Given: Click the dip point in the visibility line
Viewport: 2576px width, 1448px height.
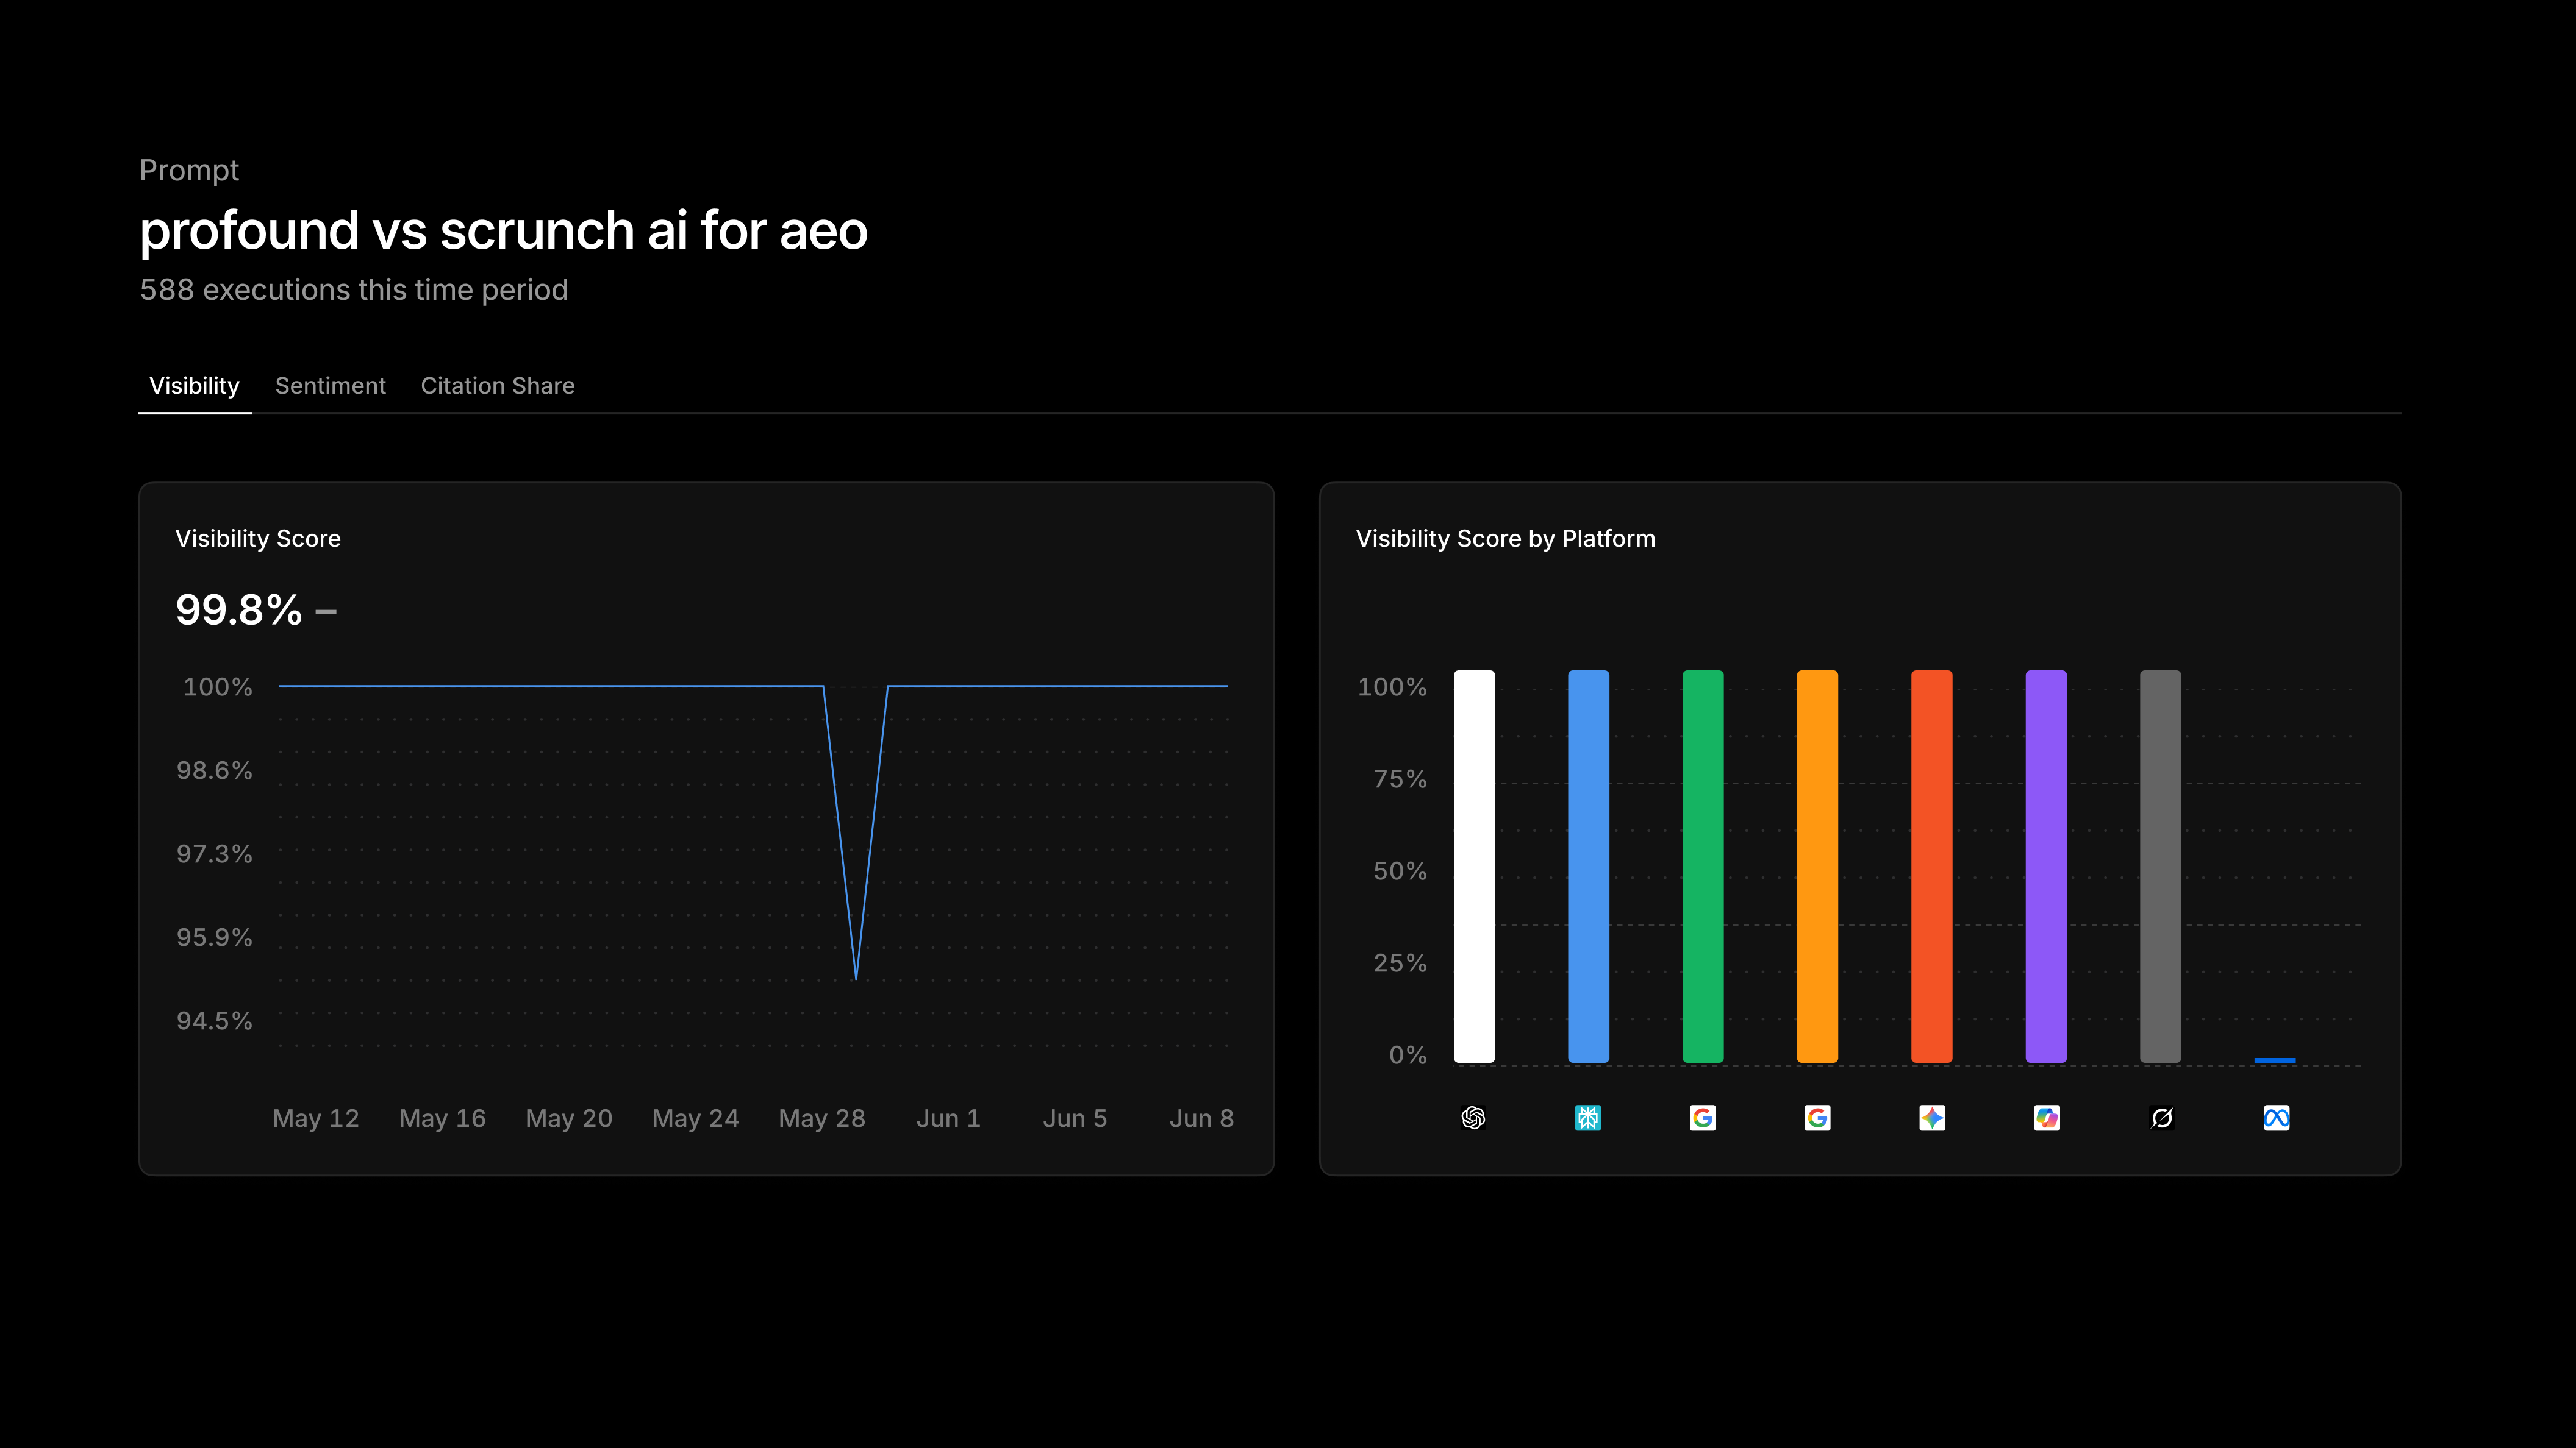Looking at the screenshot, I should coord(856,978).
